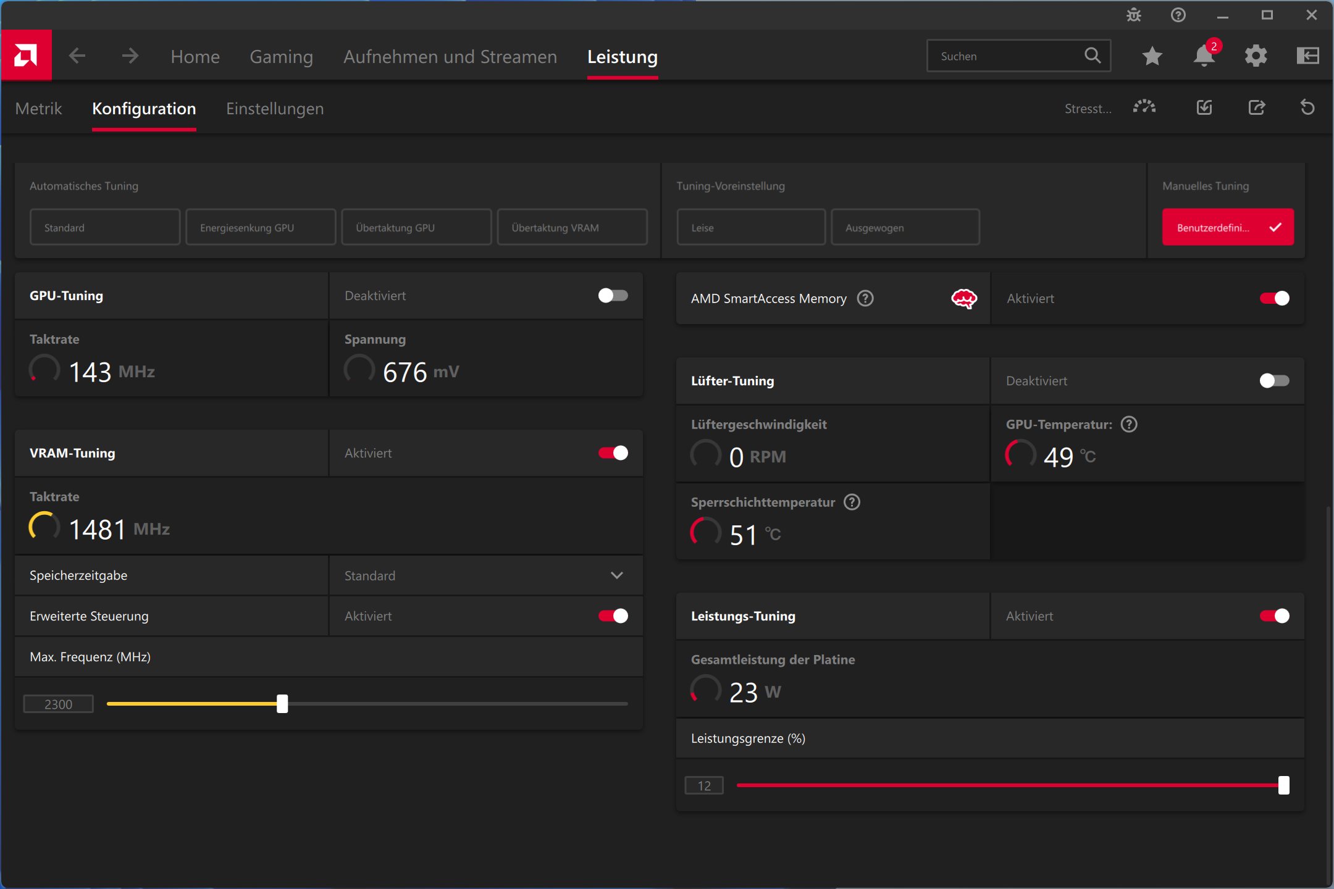This screenshot has height=889, width=1334.
Task: Click the export profile icon
Action: tap(1257, 108)
